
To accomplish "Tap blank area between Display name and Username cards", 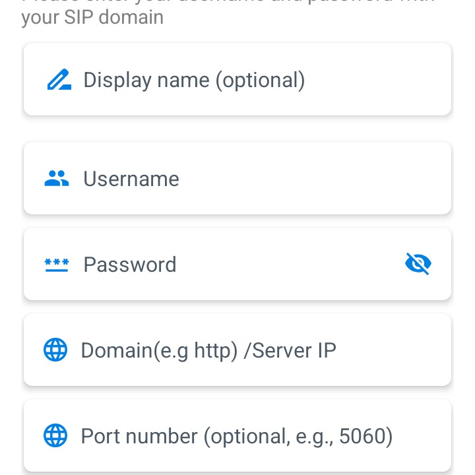I will pos(237,129).
